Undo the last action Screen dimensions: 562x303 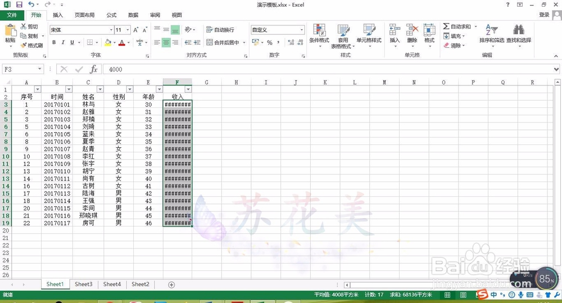[x=31, y=4]
